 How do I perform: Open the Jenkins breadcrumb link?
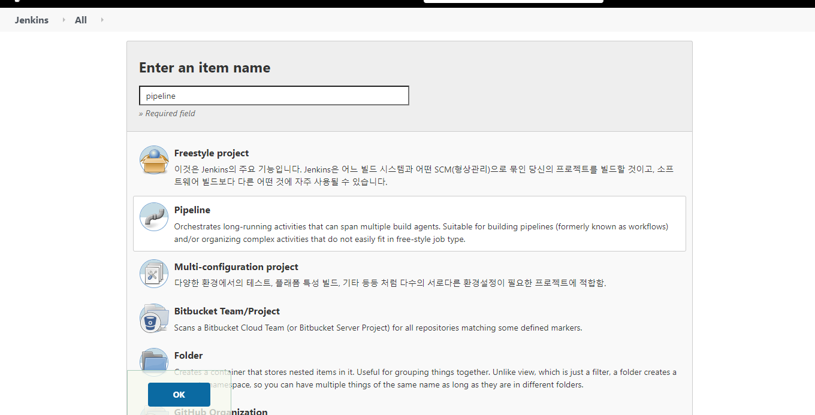point(32,20)
